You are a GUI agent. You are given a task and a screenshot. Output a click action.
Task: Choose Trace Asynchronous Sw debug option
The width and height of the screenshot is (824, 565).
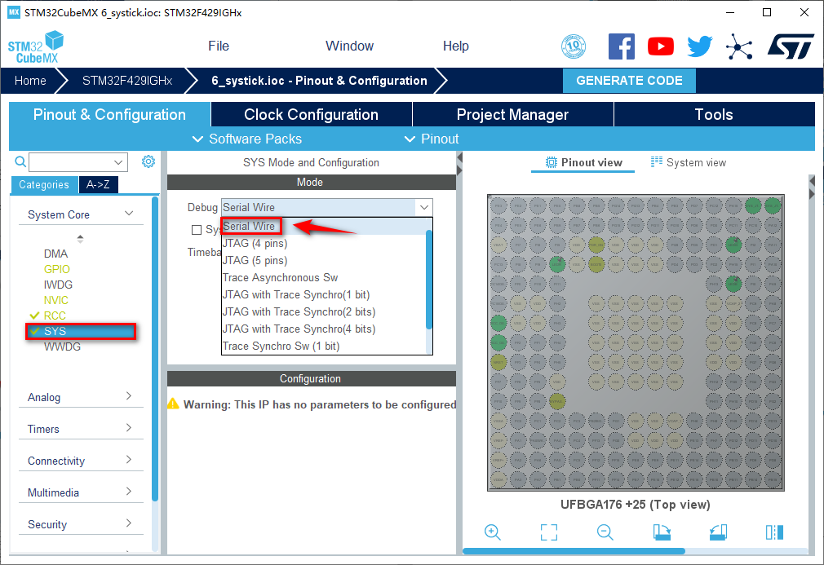[x=280, y=277]
